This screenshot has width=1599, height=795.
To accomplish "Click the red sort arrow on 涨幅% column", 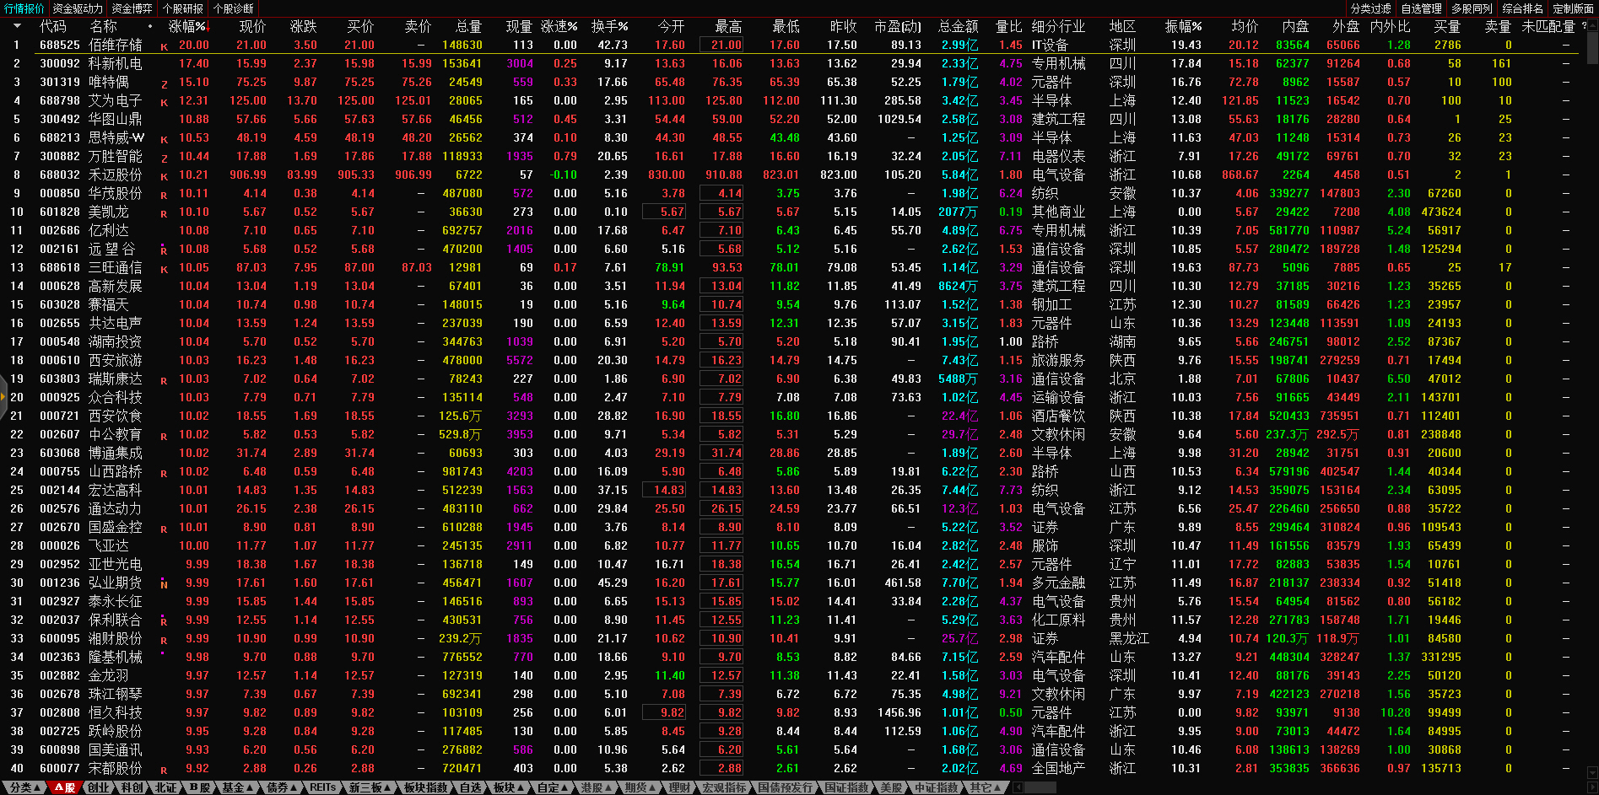I will click(x=208, y=27).
